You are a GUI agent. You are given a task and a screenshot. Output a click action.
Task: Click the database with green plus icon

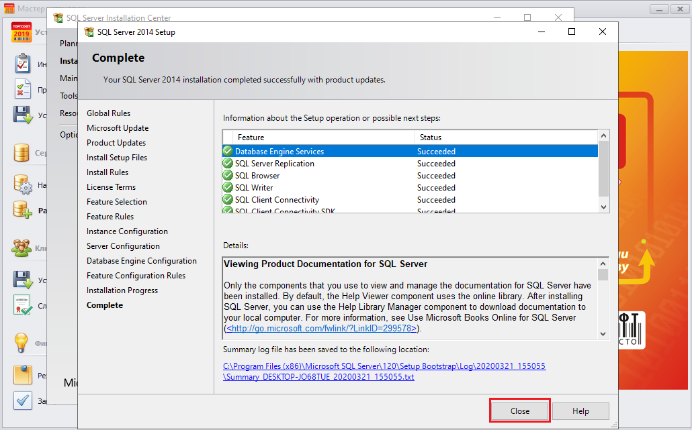23,210
